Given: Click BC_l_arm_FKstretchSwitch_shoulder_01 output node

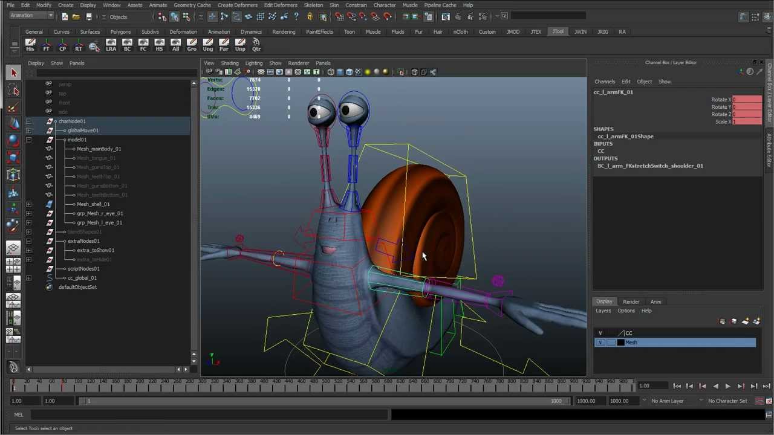Looking at the screenshot, I should pyautogui.click(x=650, y=166).
